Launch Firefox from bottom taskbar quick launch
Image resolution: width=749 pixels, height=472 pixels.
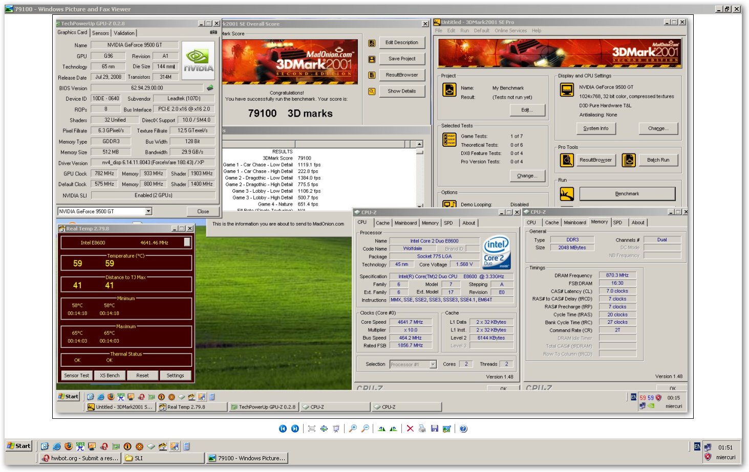click(x=69, y=446)
